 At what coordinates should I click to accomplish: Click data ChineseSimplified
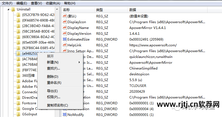143,68
